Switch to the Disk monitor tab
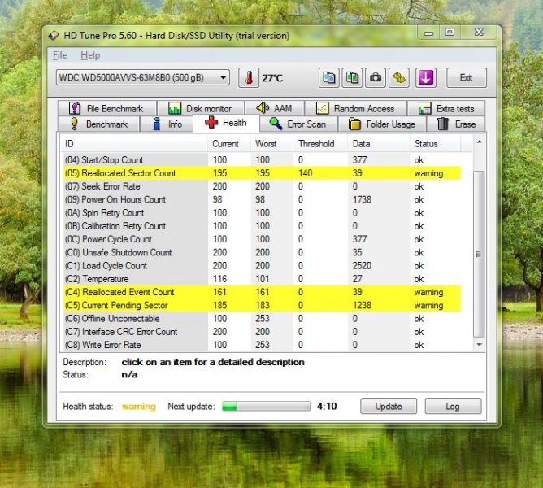The width and height of the screenshot is (543, 488). (x=201, y=108)
